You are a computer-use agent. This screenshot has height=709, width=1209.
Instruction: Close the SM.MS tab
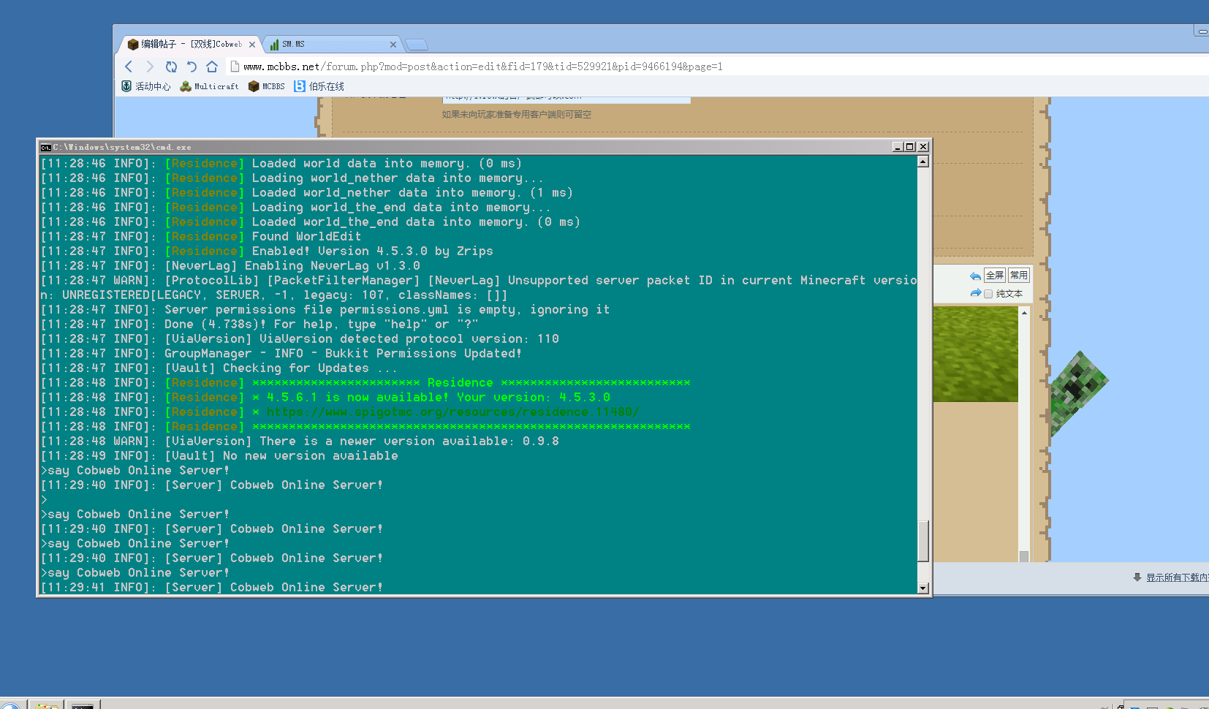(x=393, y=45)
